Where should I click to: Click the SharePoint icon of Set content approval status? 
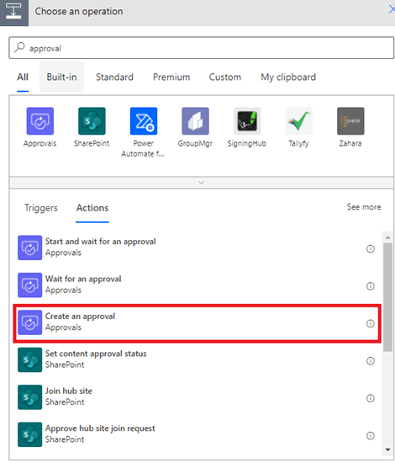(x=29, y=359)
